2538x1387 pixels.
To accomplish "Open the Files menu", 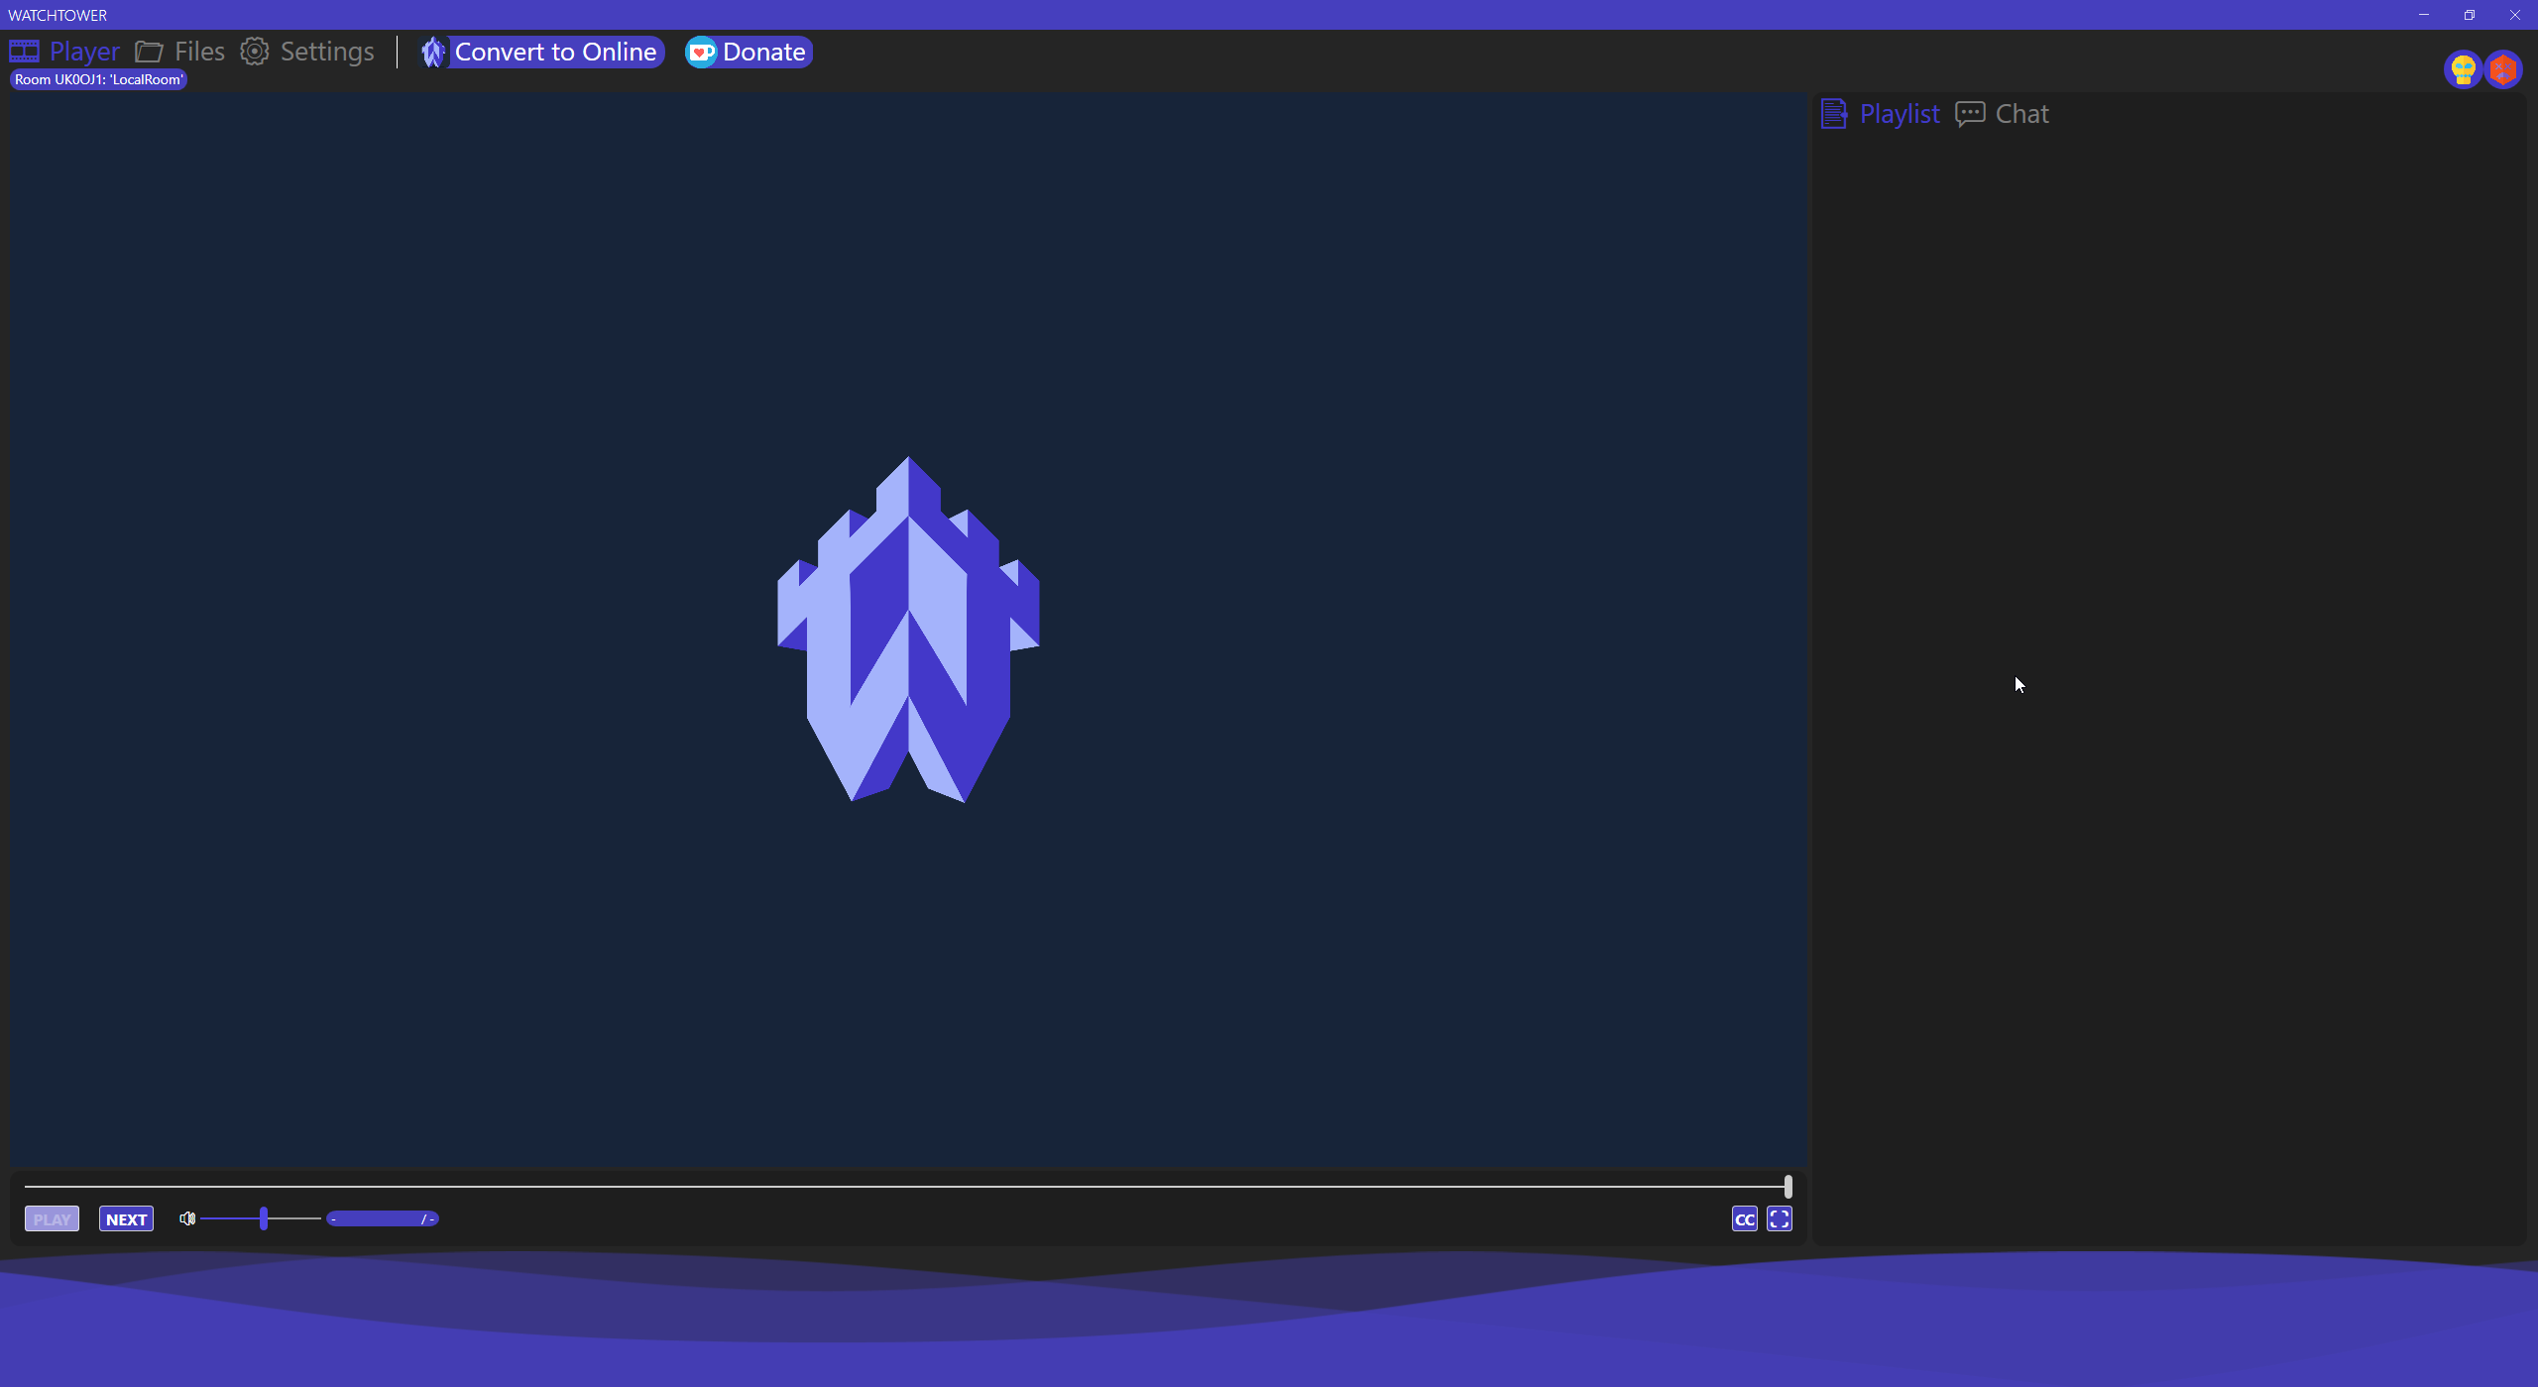I will pyautogui.click(x=199, y=52).
